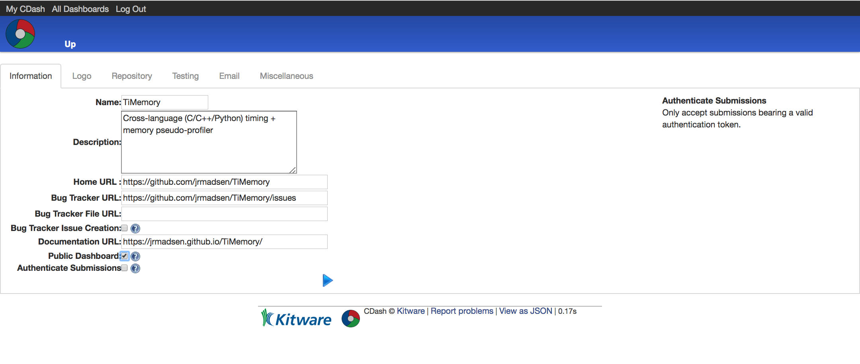Click the Report problems link
Image resolution: width=860 pixels, height=364 pixels.
coord(462,311)
